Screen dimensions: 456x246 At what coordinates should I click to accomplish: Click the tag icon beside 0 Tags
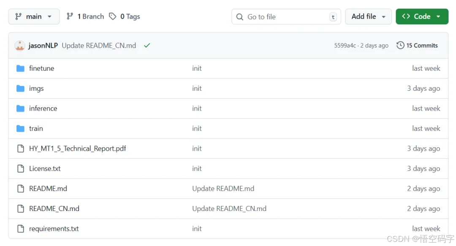click(113, 16)
